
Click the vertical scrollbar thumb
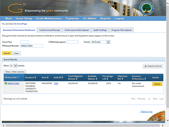(168, 57)
